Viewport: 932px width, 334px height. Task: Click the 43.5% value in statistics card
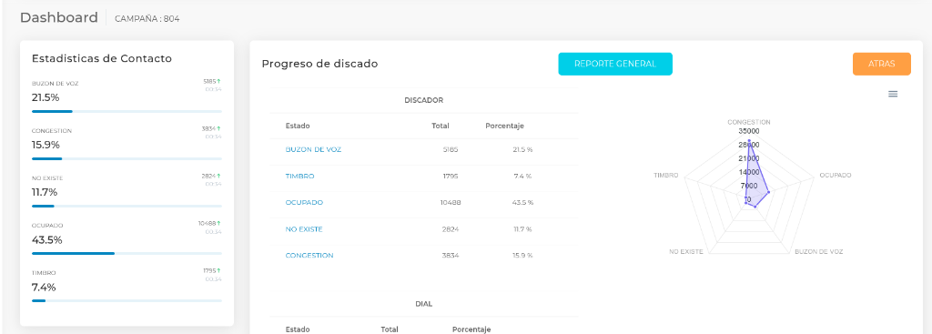point(47,240)
